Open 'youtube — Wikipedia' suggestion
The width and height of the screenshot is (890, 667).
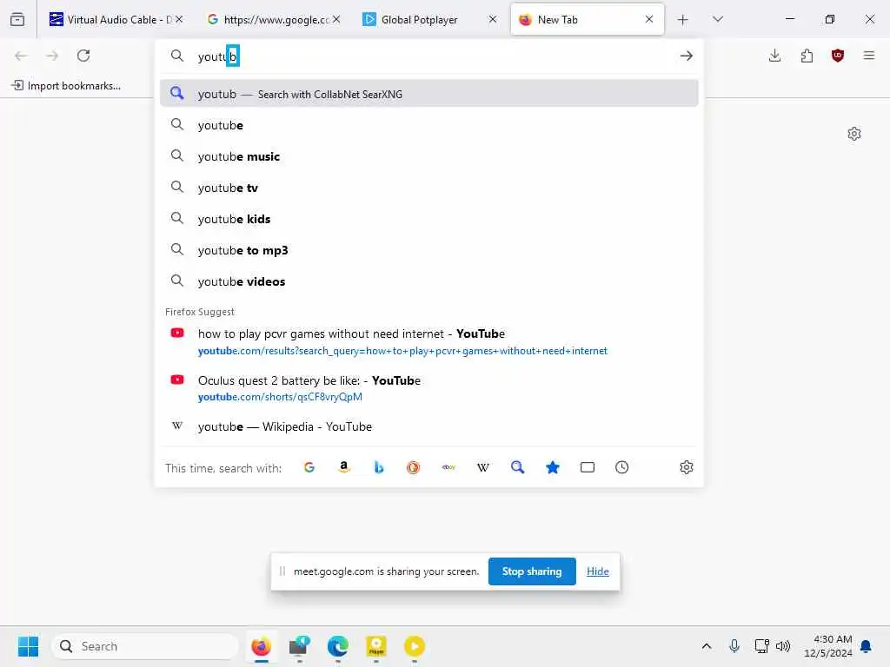click(428, 426)
